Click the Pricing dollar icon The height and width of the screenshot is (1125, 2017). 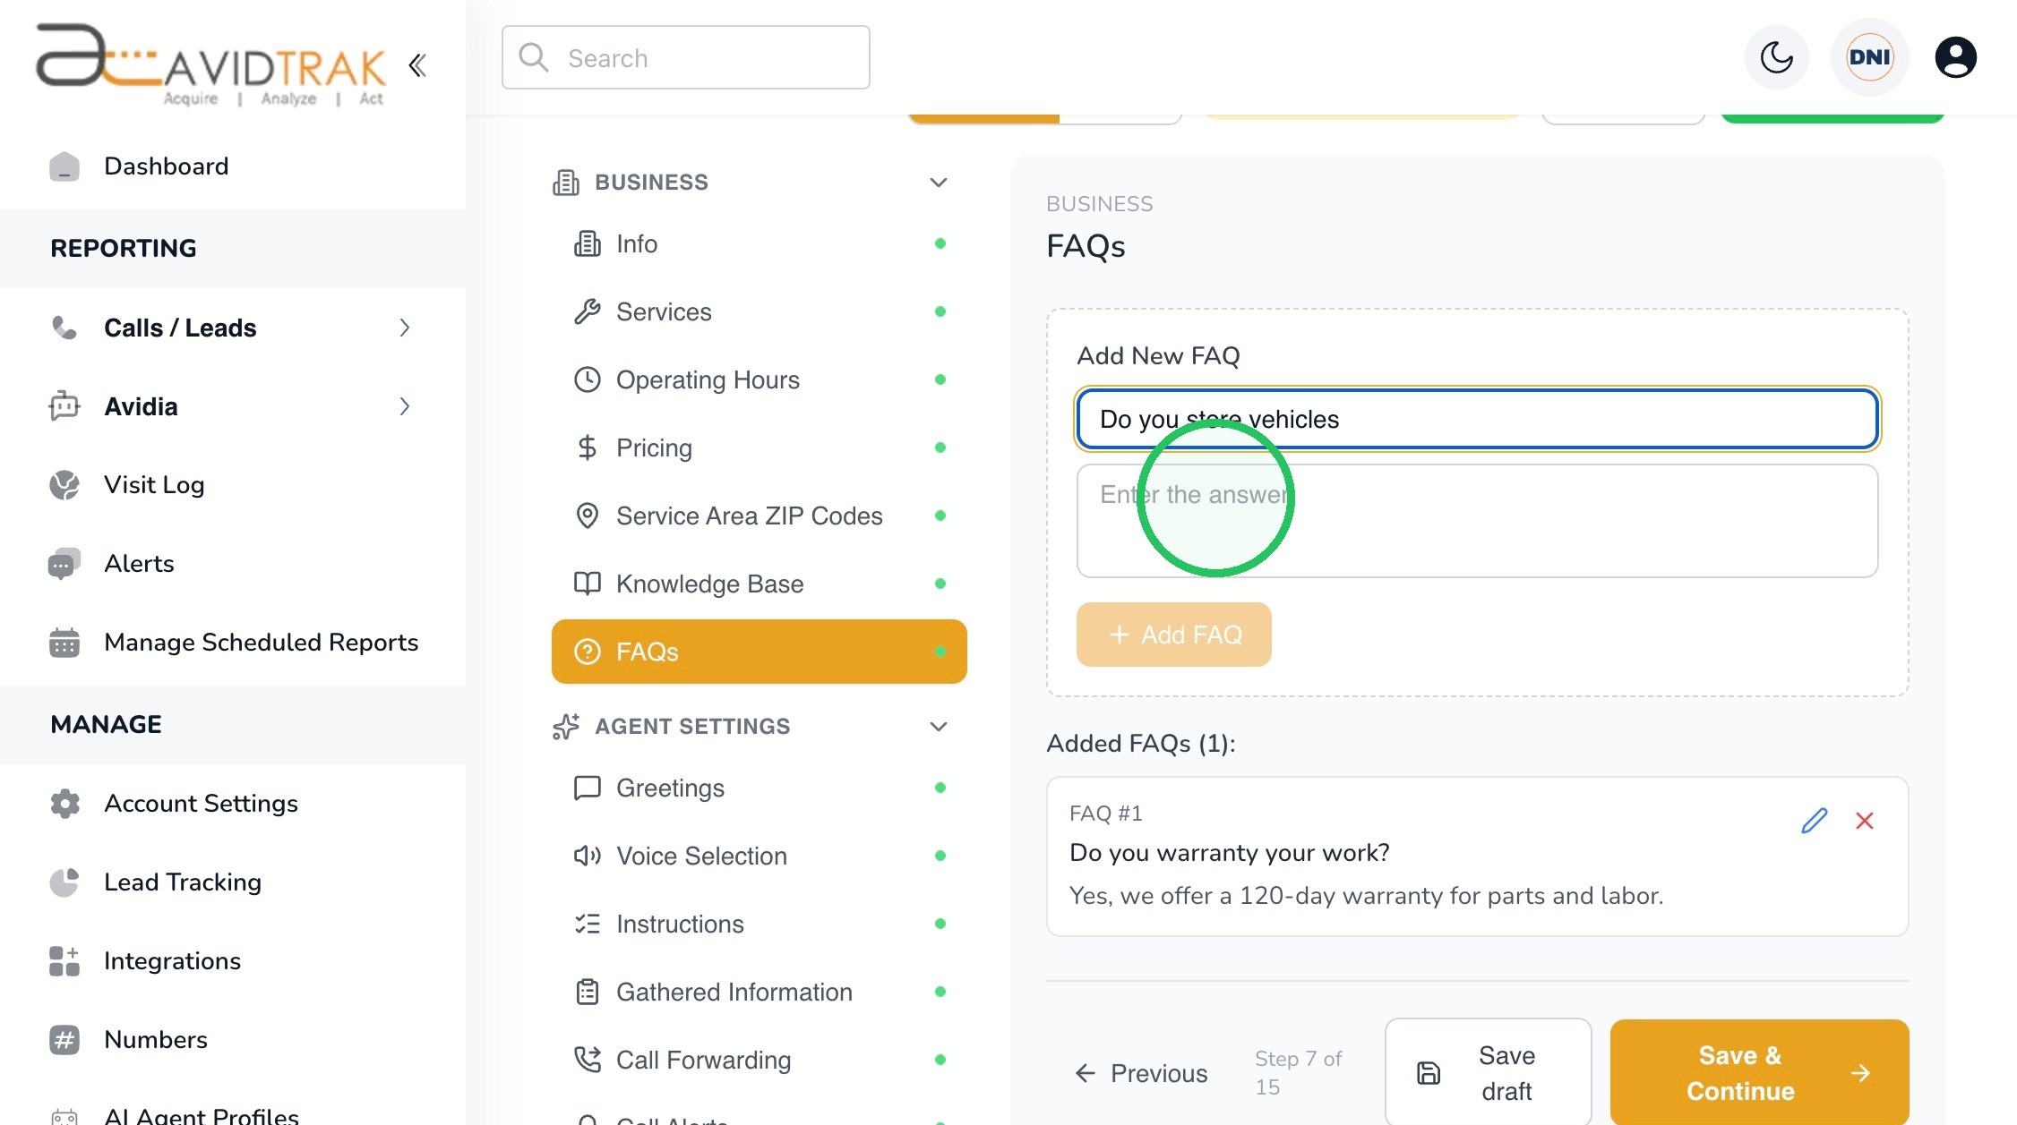[x=587, y=447]
